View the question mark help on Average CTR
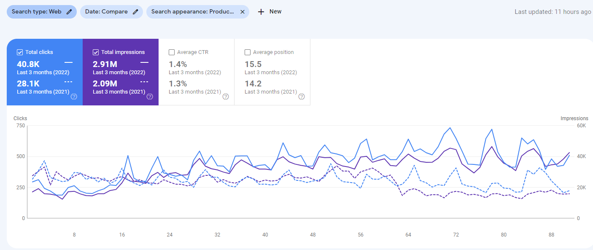Screen dimensions: 593x250 point(226,97)
